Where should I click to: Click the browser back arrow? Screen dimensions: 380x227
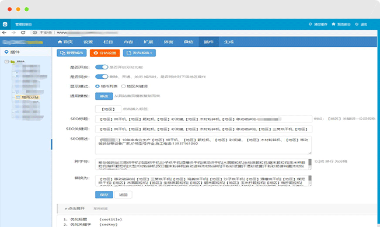[4, 33]
